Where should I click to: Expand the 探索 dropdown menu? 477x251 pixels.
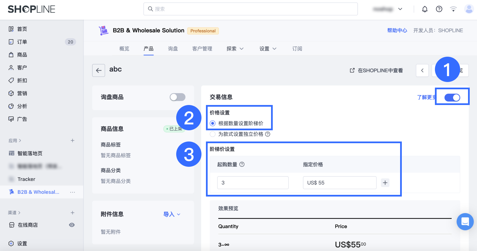pos(235,49)
